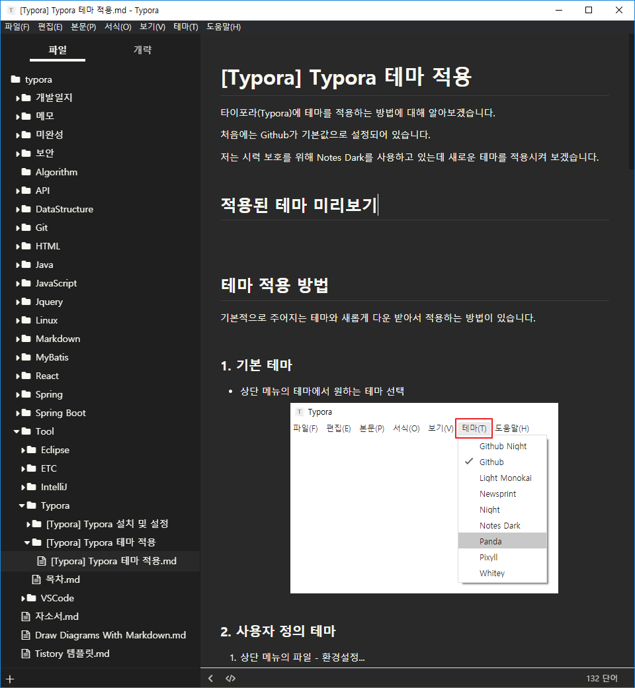This screenshot has width=635, height=688.
Task: Expand the VSCode folder arrow
Action: [x=23, y=599]
